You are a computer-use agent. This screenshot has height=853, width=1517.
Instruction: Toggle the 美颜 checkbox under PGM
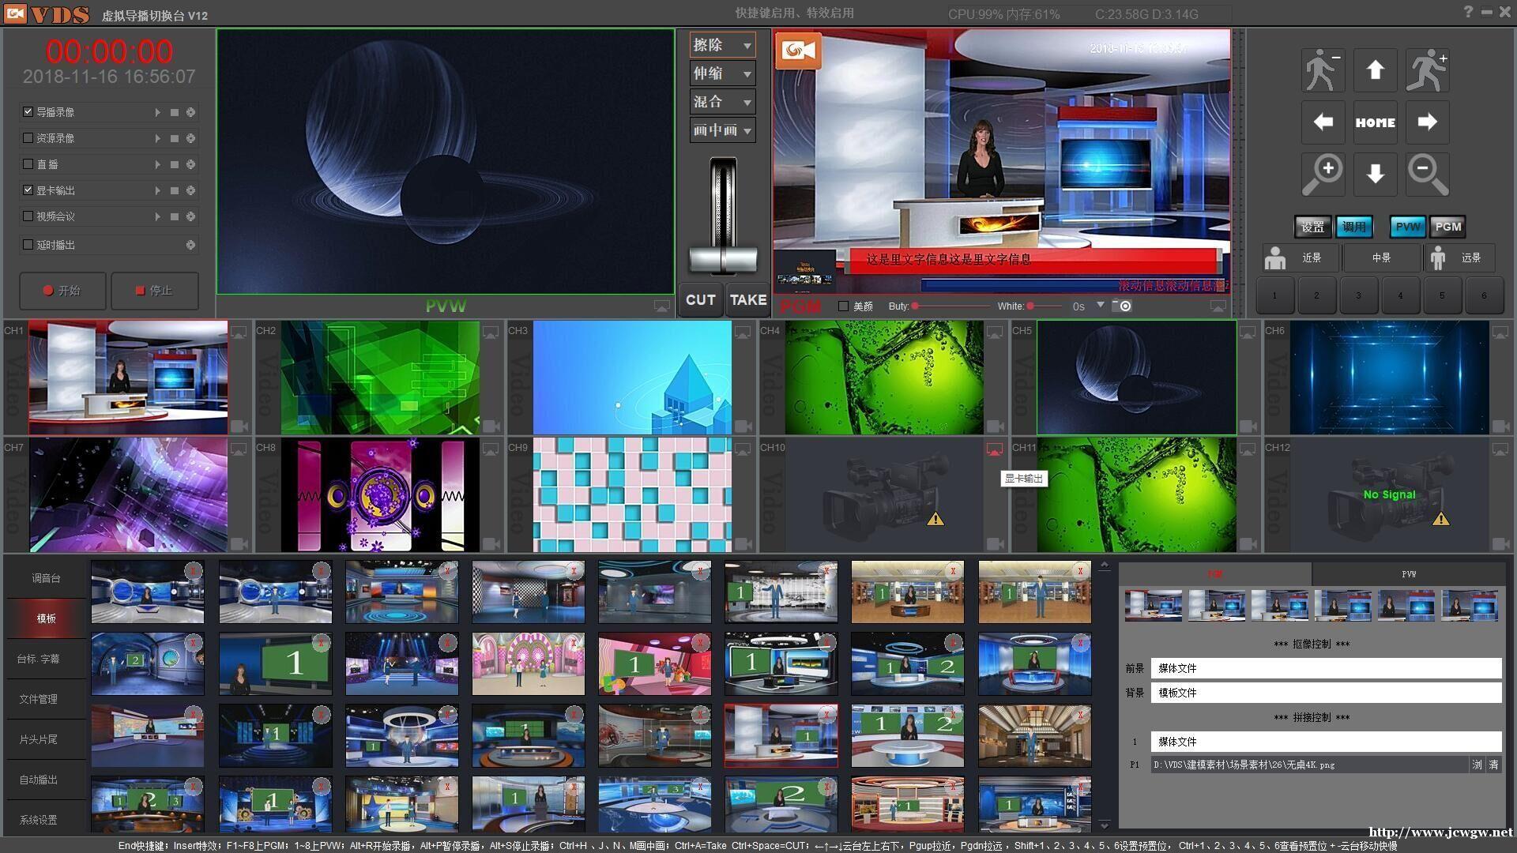[x=843, y=306]
